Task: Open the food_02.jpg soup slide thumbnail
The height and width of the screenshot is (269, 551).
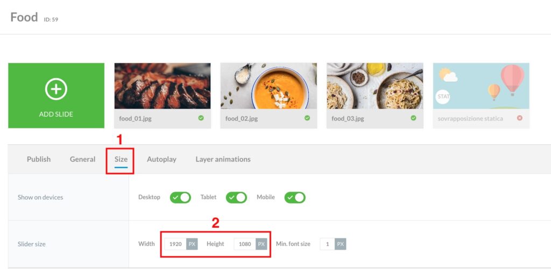Action: (269, 86)
